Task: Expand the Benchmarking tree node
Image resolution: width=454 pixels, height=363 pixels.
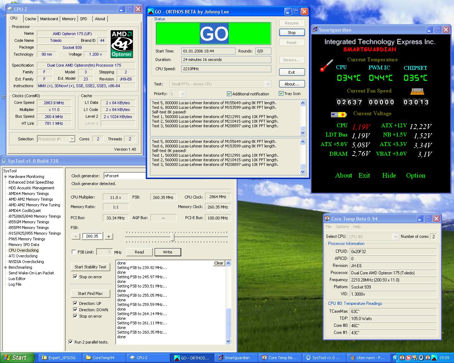Action: [5, 267]
